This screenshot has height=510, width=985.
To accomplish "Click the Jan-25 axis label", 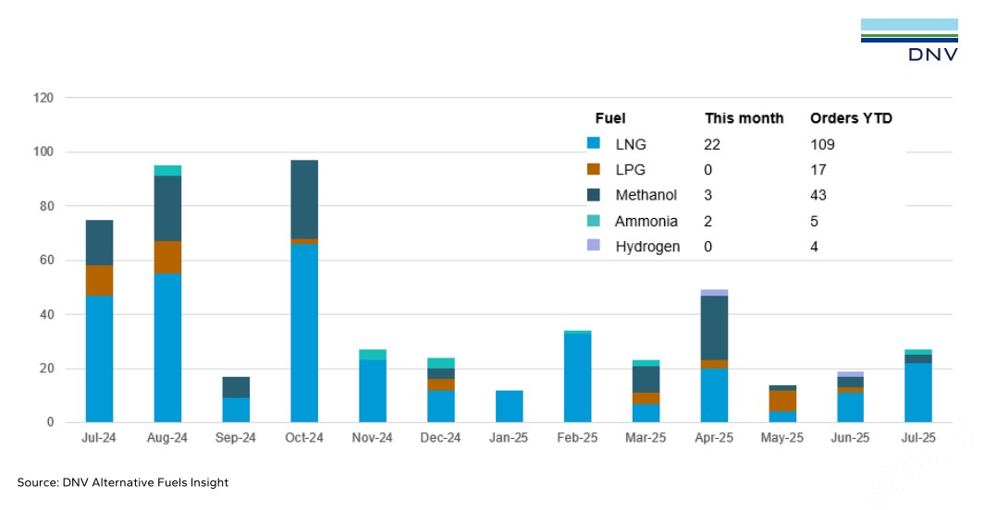I will 508,438.
